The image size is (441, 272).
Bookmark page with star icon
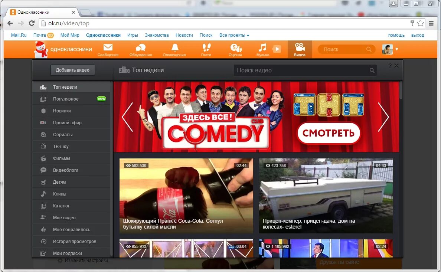[421, 23]
